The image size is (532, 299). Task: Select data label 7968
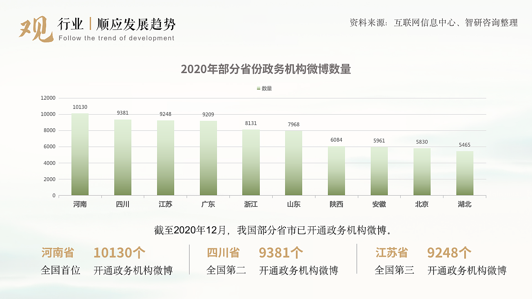coord(293,125)
